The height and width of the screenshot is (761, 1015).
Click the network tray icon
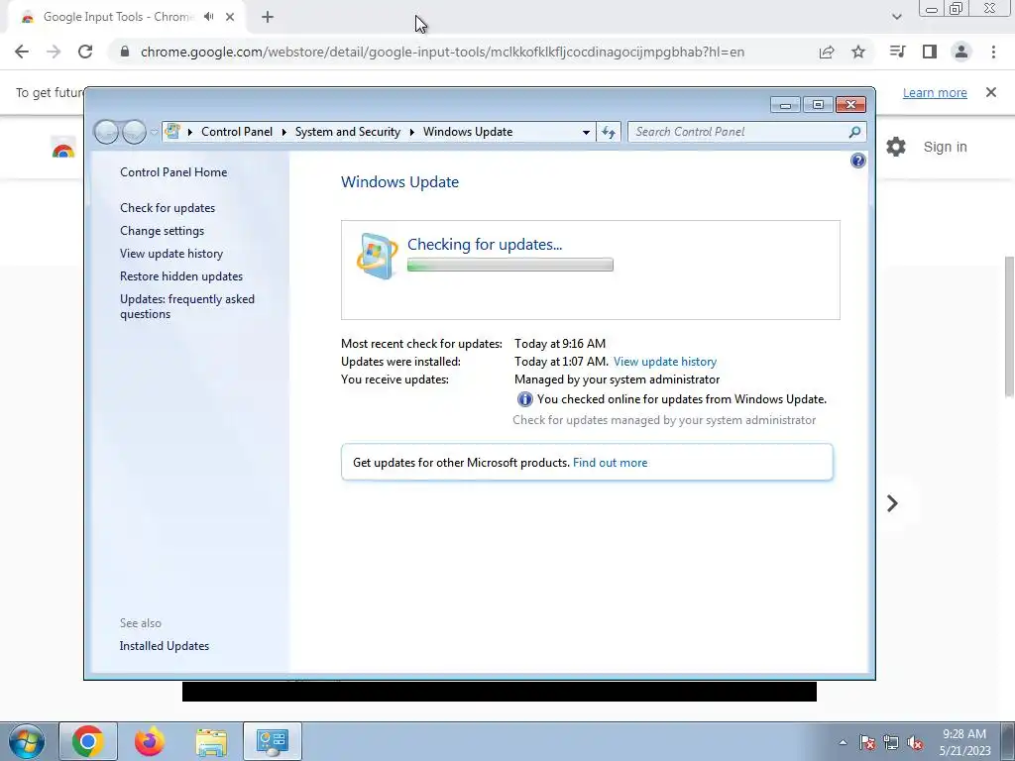[891, 742]
